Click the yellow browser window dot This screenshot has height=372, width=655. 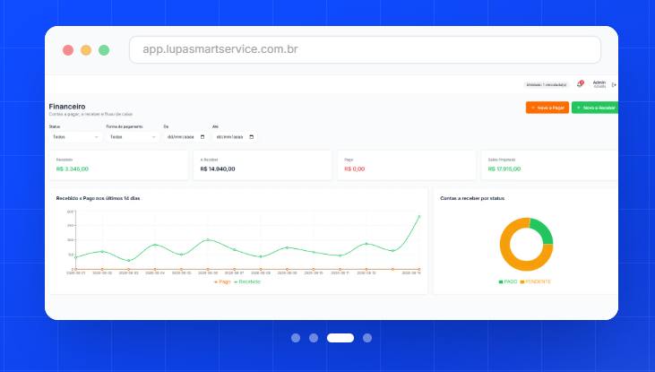[x=86, y=50]
